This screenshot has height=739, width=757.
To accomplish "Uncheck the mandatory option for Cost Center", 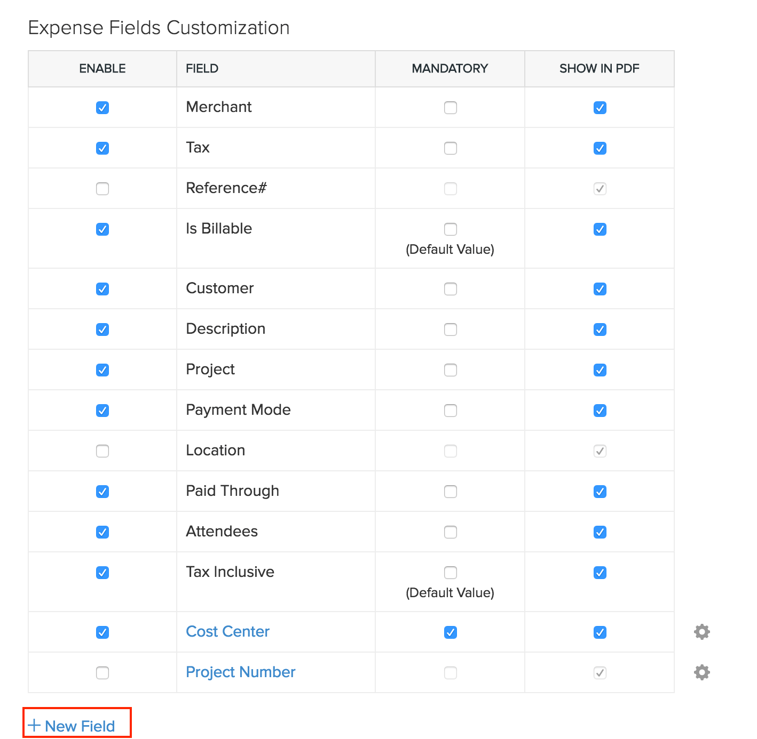I will point(450,632).
